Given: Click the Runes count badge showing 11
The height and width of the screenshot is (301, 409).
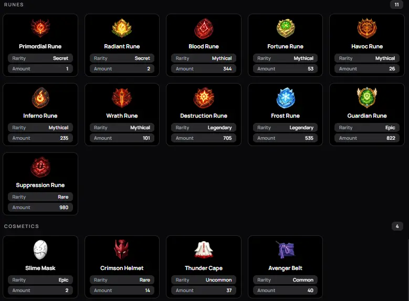Looking at the screenshot, I should coord(396,4).
